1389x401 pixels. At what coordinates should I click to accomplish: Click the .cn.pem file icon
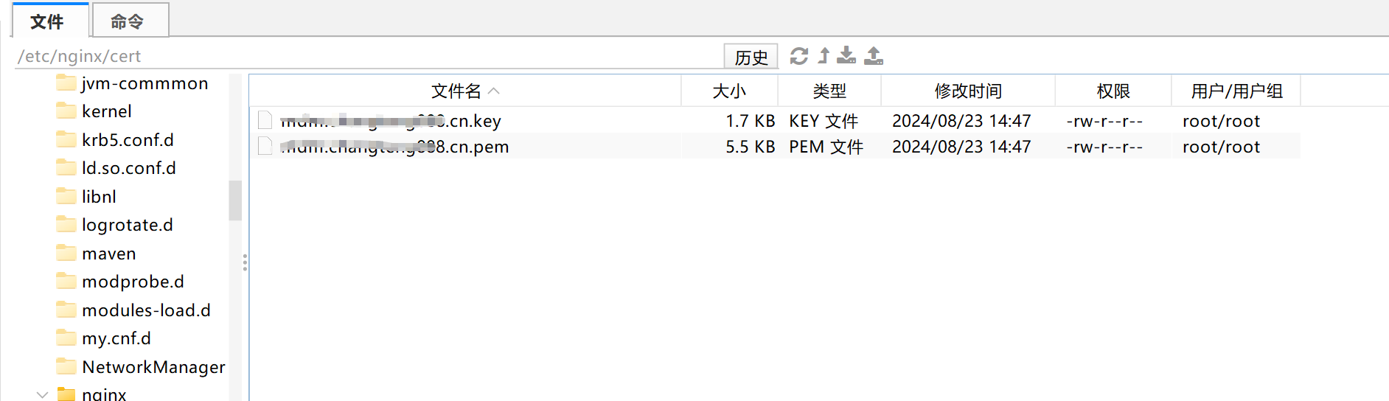265,145
